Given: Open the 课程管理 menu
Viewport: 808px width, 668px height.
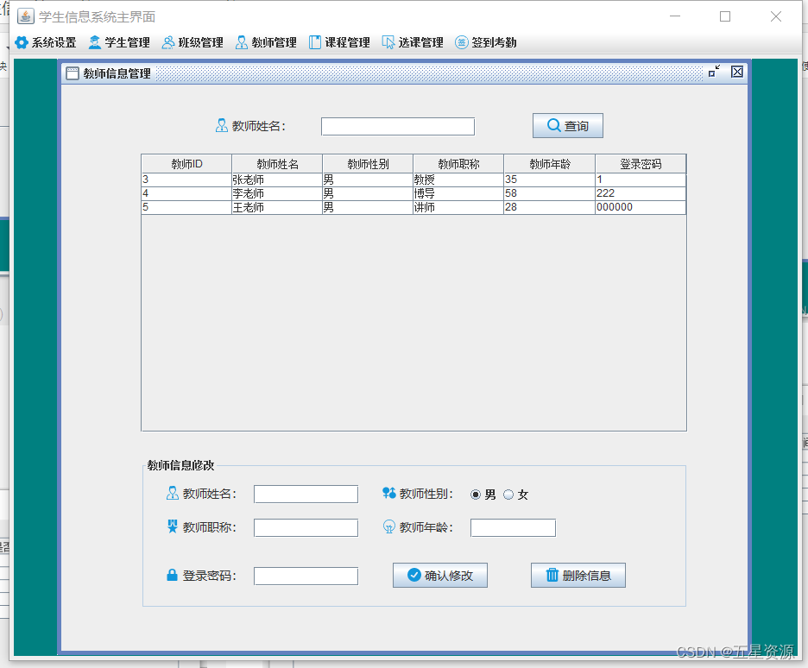Looking at the screenshot, I should point(339,42).
